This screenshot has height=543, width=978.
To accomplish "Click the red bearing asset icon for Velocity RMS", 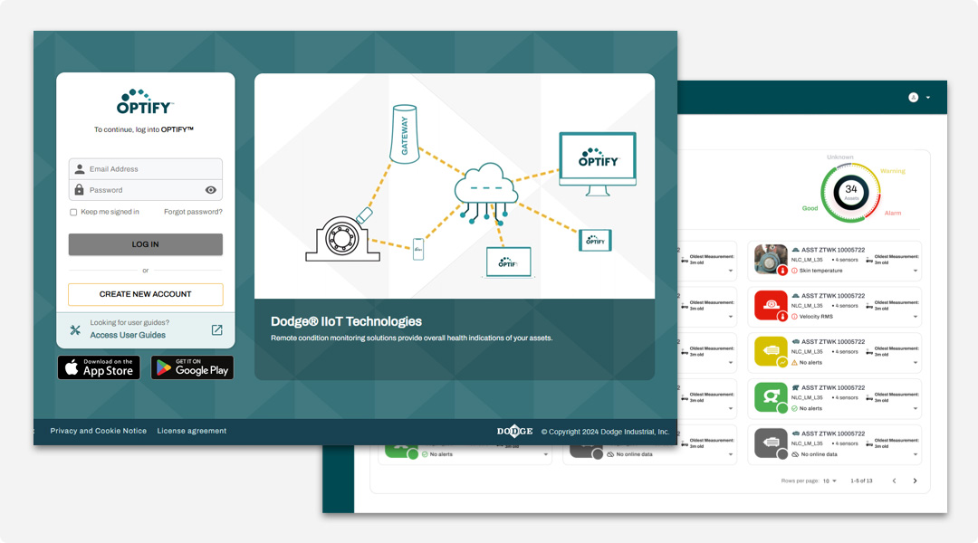I will [771, 305].
